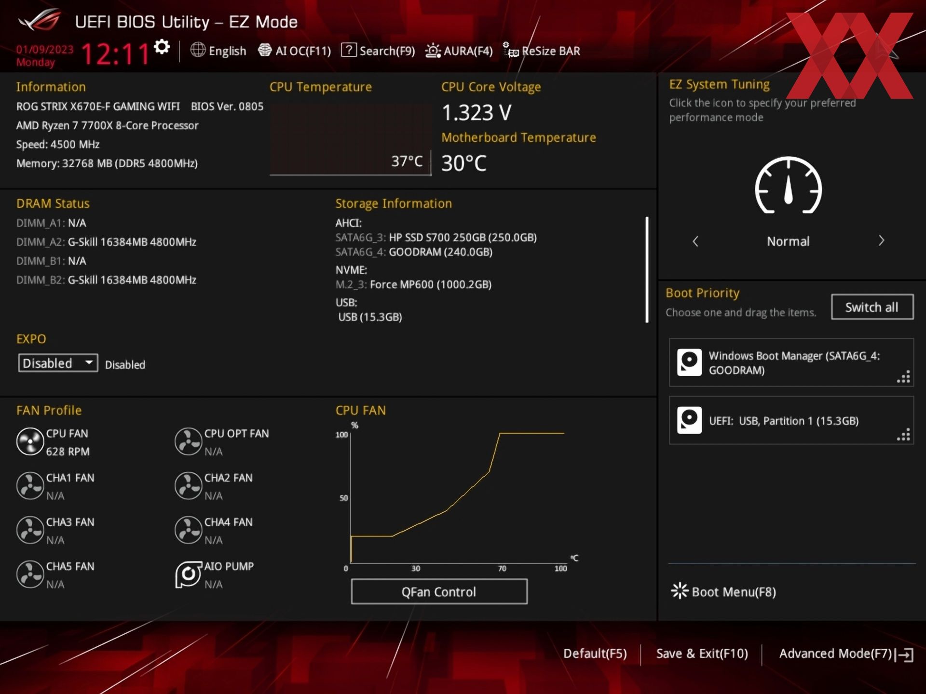
Task: Click disk icon of UEFI USB entry
Action: click(x=689, y=420)
